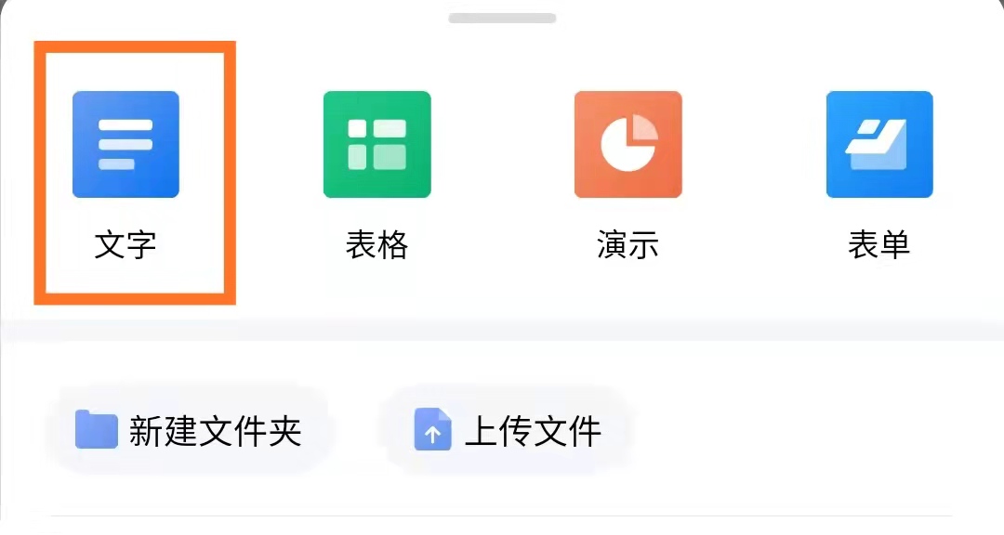The height and width of the screenshot is (535, 1004).
Task: Choose the 表单 label
Action: [879, 245]
